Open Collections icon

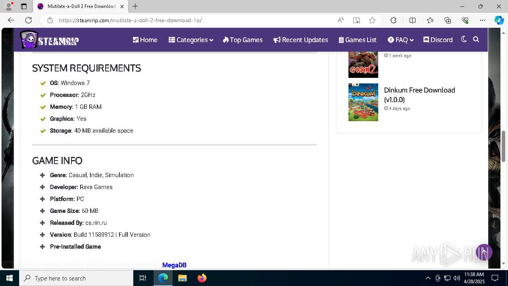(448, 20)
